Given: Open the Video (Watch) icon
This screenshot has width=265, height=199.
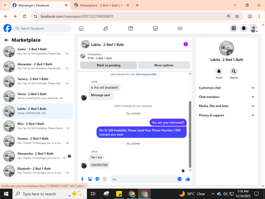Looking at the screenshot, I should (x=130, y=28).
